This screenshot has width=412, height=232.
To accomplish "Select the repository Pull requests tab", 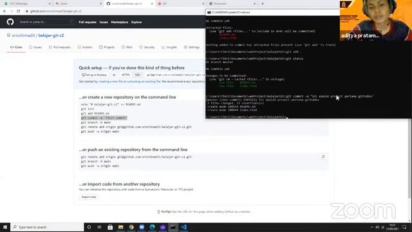I will pyautogui.click(x=60, y=47).
